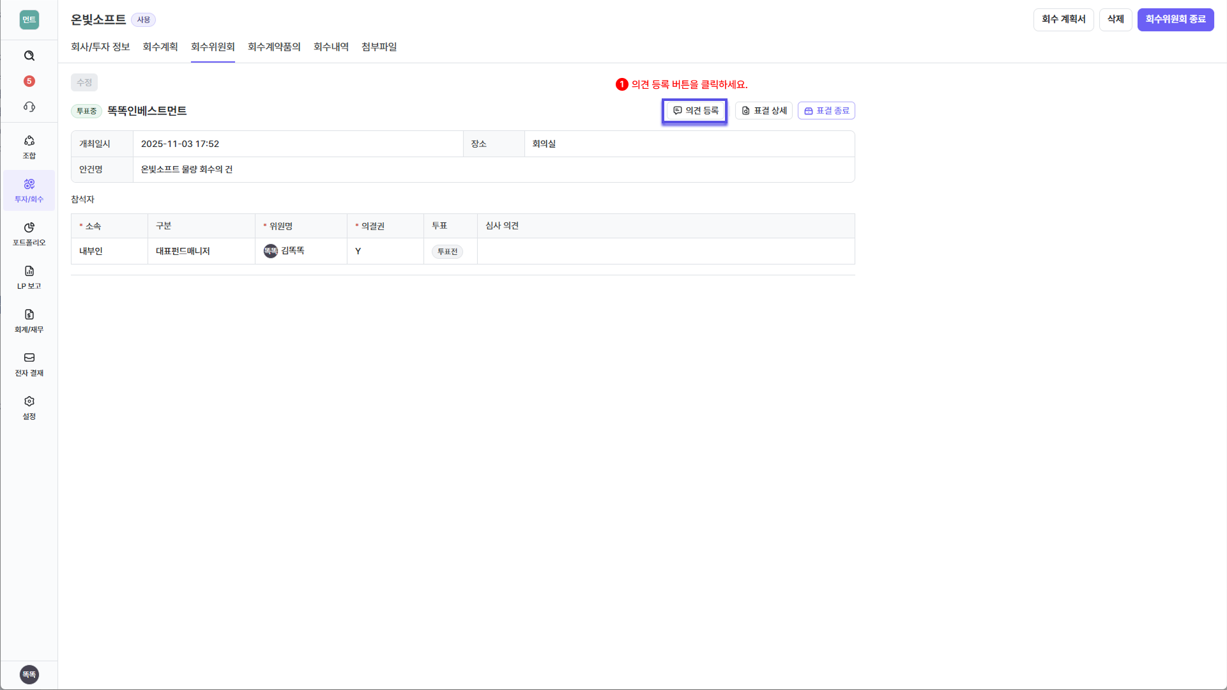1227x690 pixels.
Task: Open 회계/재무 sidebar menu
Action: click(29, 321)
